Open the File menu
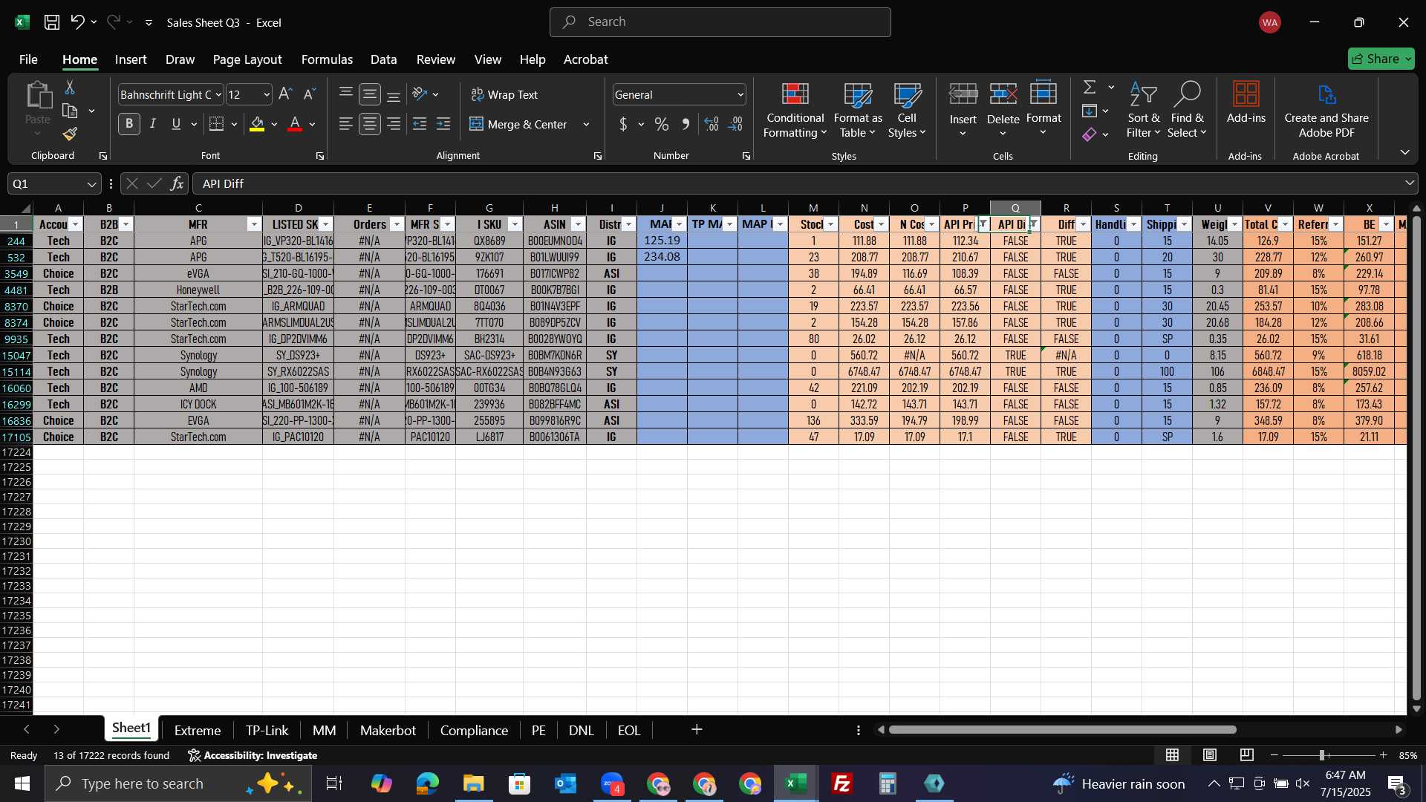This screenshot has width=1426, height=802. [28, 59]
